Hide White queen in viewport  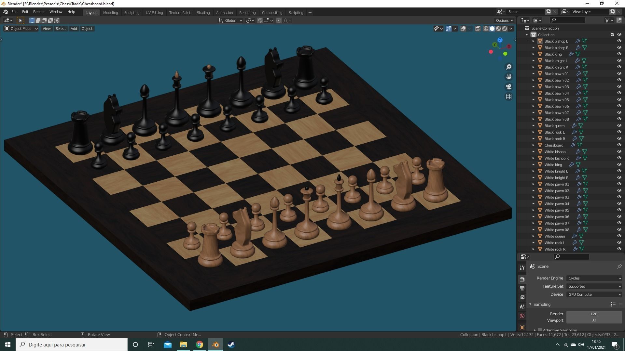pos(619,236)
